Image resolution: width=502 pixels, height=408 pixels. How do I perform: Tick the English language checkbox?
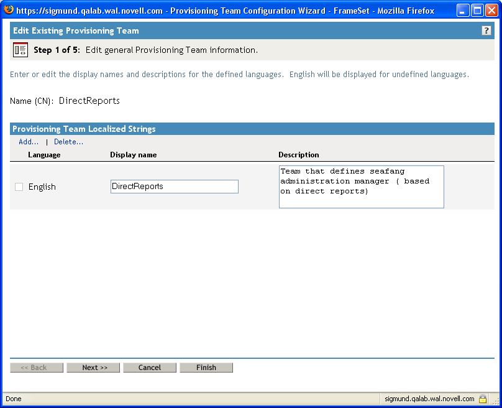(19, 187)
